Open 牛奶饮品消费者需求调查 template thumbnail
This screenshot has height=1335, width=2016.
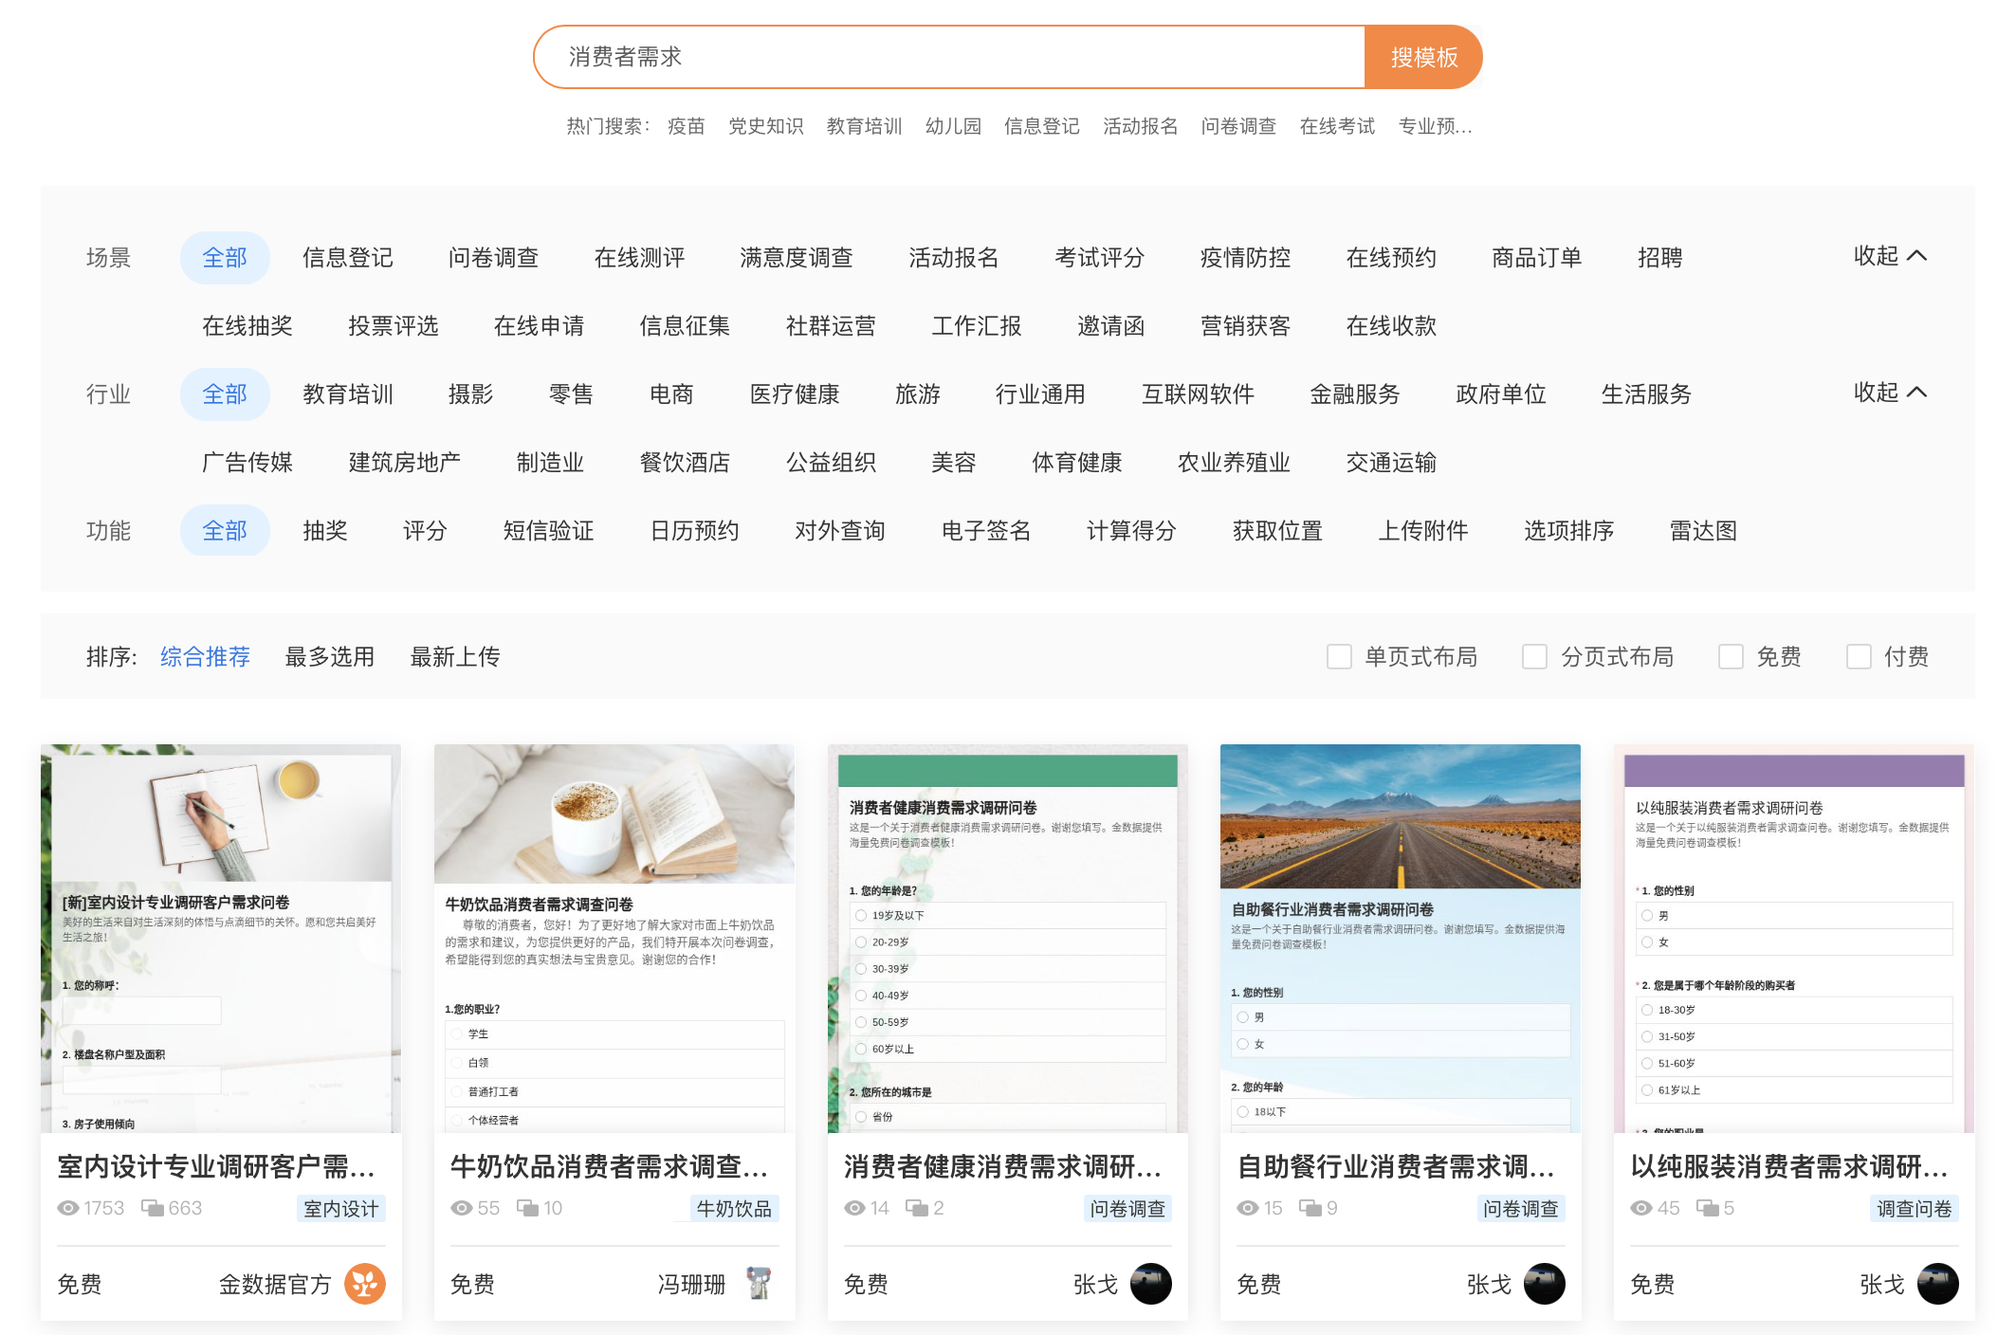[614, 939]
